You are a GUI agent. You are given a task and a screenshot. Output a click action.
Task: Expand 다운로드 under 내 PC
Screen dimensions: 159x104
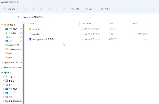4,77
